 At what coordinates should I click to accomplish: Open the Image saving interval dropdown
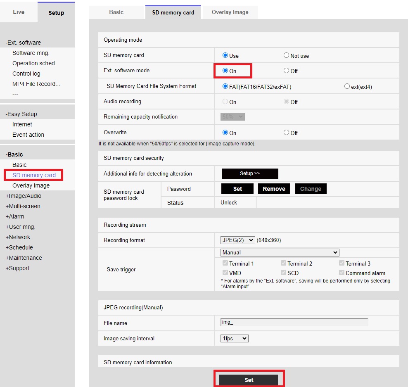[x=234, y=338]
